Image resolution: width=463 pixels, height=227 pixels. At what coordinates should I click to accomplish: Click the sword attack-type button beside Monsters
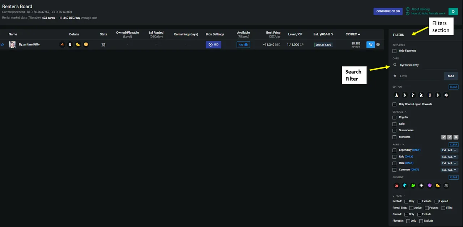(444, 137)
